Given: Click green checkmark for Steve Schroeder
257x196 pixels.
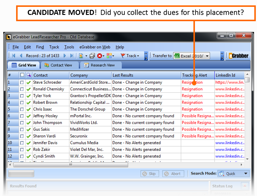Looking at the screenshot, I should [x=29, y=83].
